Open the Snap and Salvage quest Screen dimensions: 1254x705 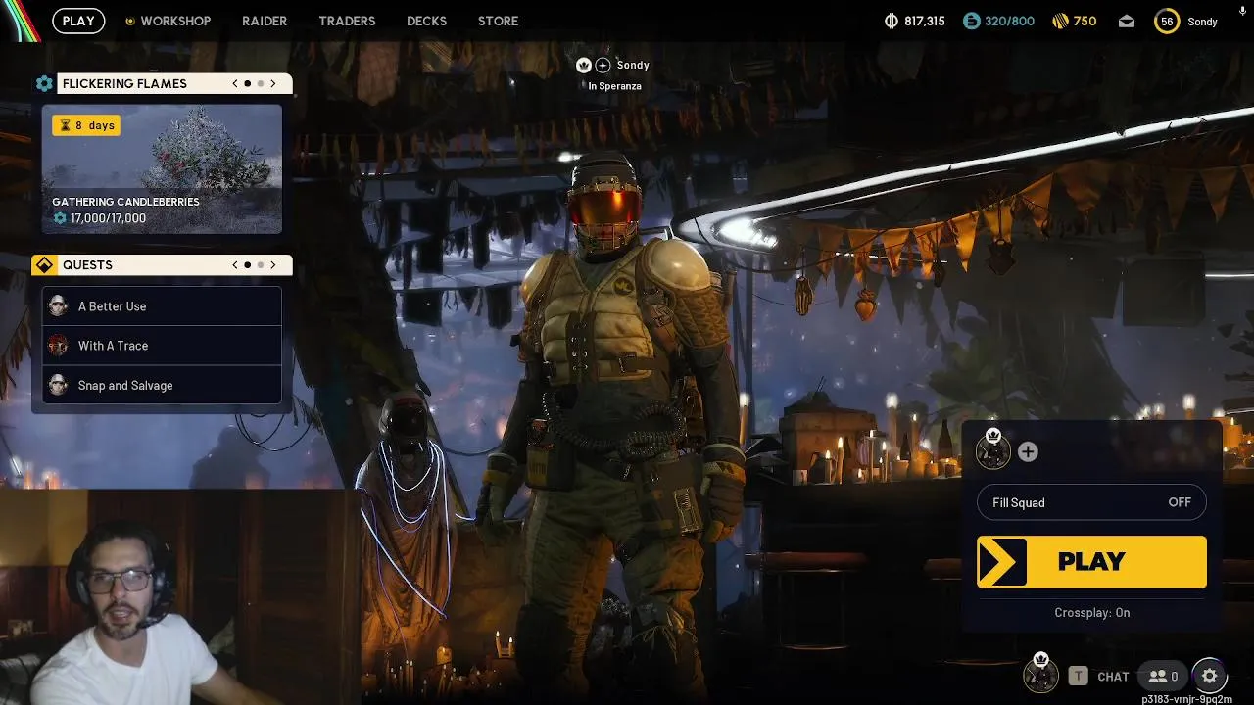(x=162, y=385)
